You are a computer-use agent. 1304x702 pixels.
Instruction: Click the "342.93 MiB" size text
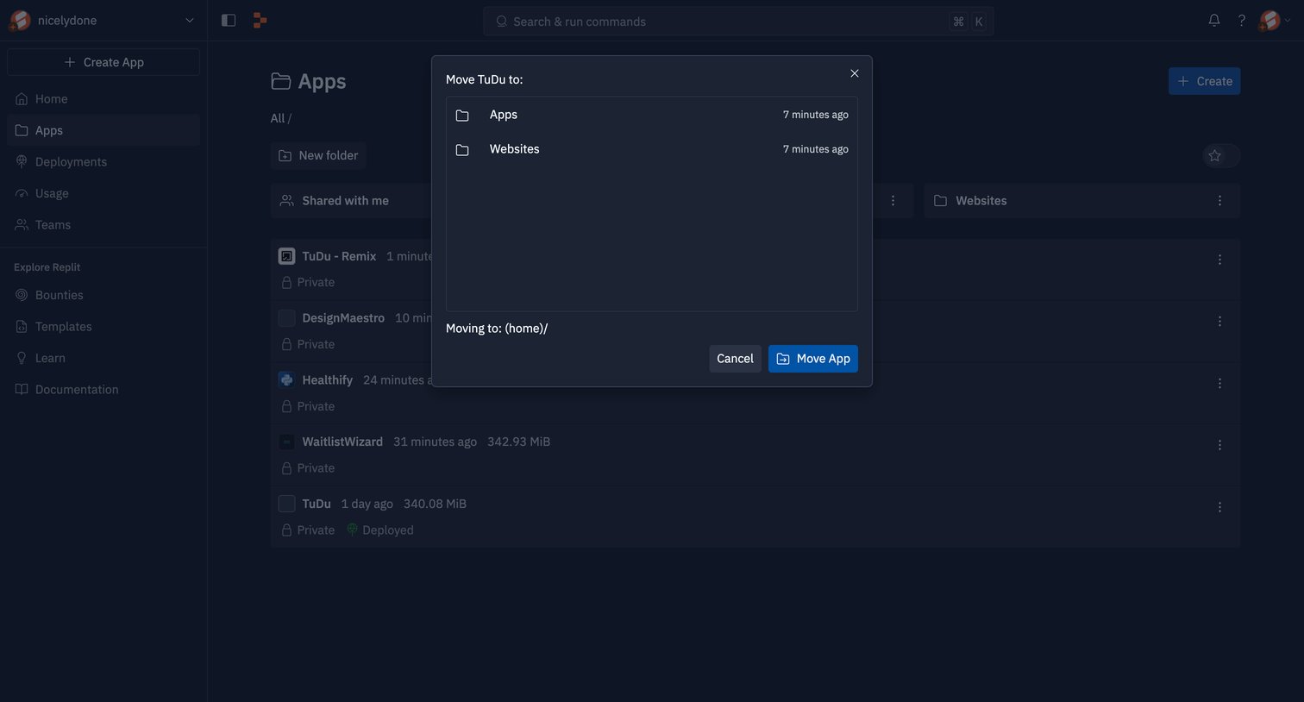tap(518, 442)
